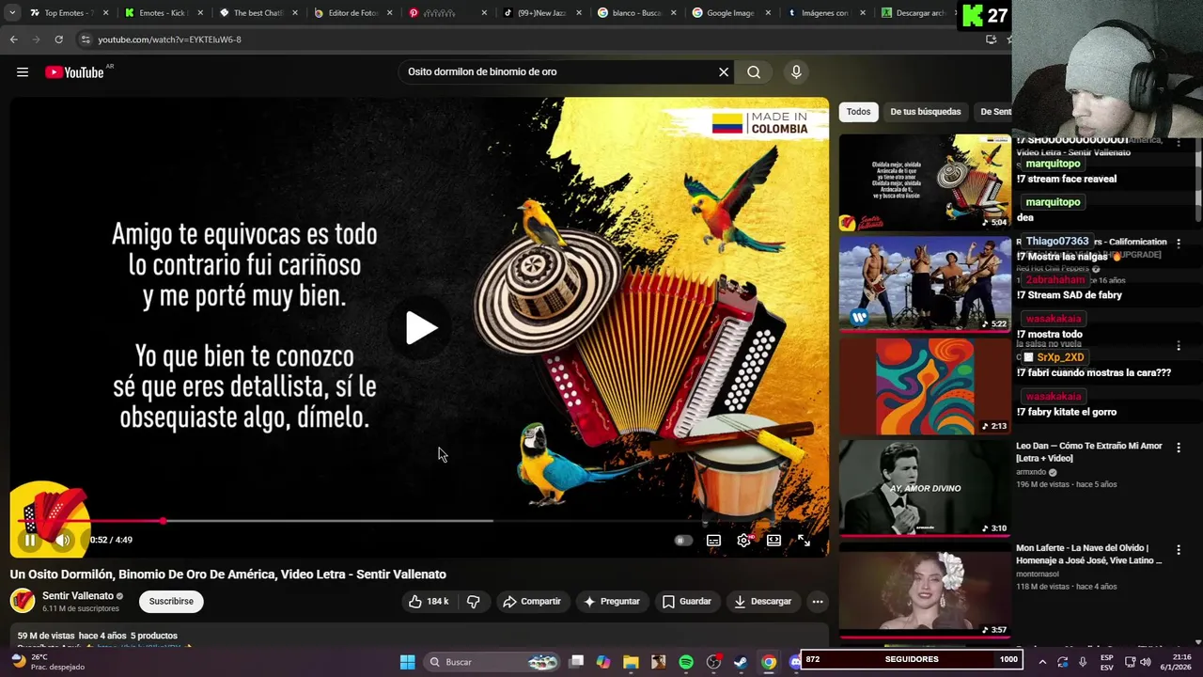This screenshot has height=677, width=1203.
Task: Open Steam from the taskbar
Action: 741,662
